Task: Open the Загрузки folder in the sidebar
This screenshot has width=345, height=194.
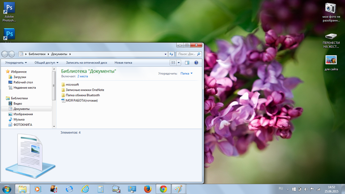Action: (x=19, y=77)
